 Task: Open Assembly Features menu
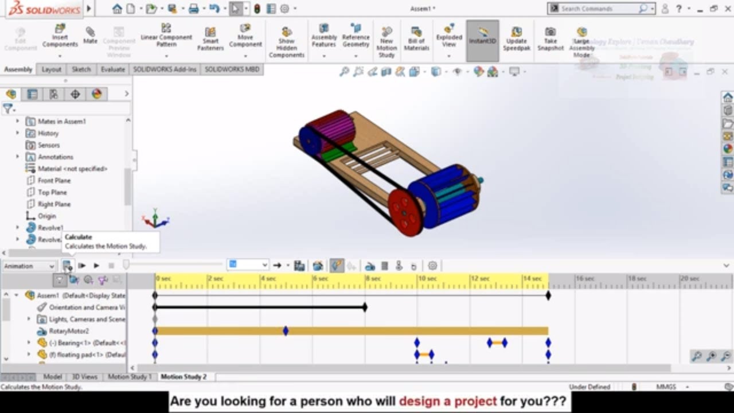pos(324,39)
